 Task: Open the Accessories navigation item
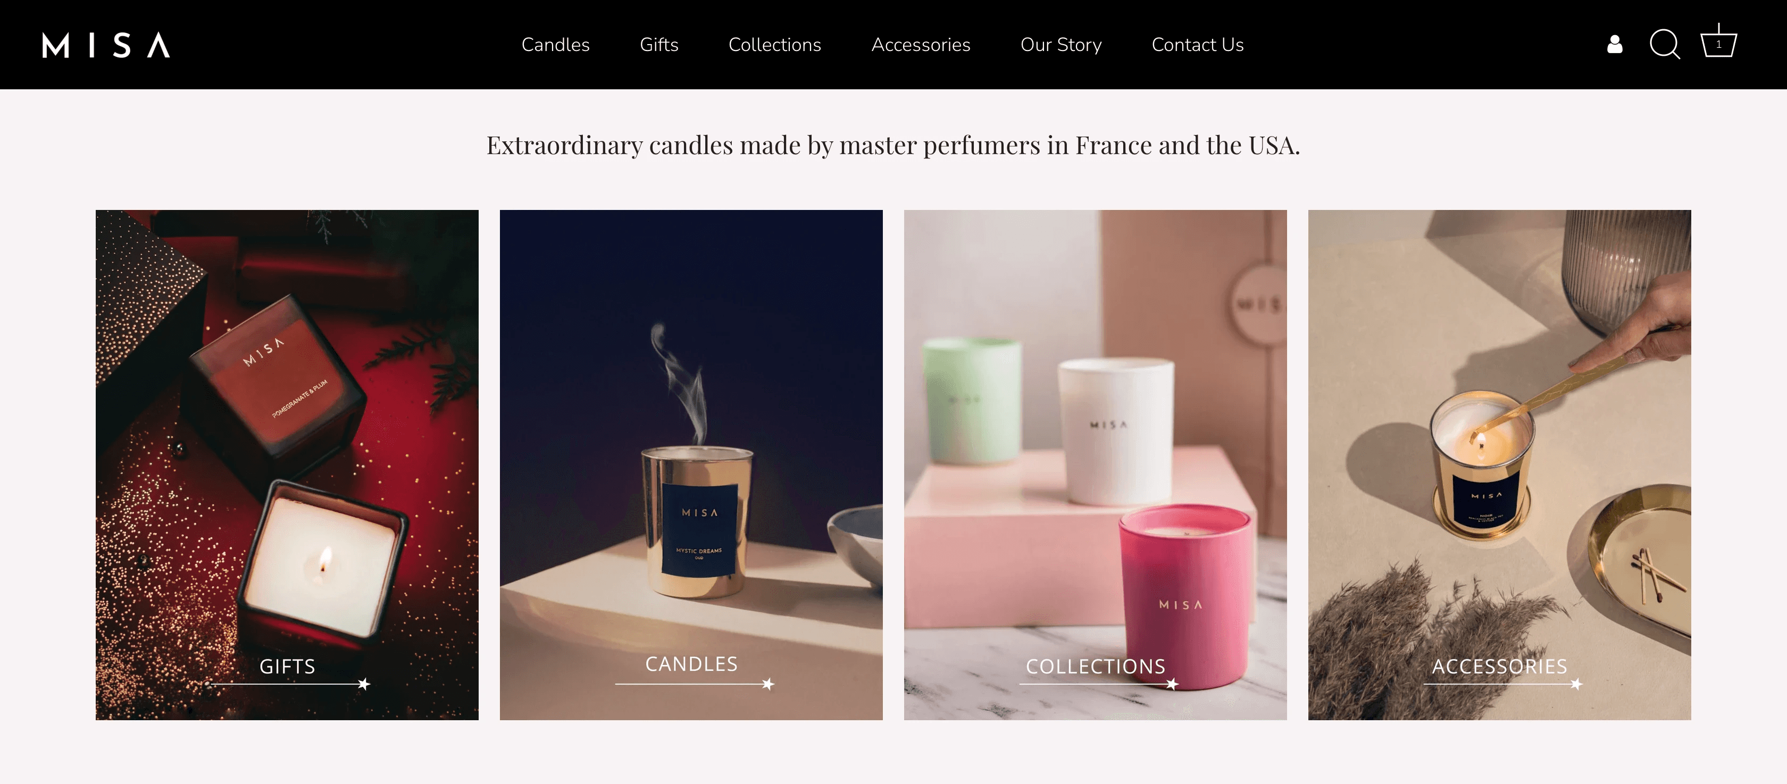921,45
